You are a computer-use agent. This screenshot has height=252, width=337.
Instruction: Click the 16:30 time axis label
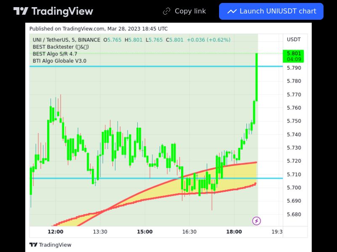(189, 232)
